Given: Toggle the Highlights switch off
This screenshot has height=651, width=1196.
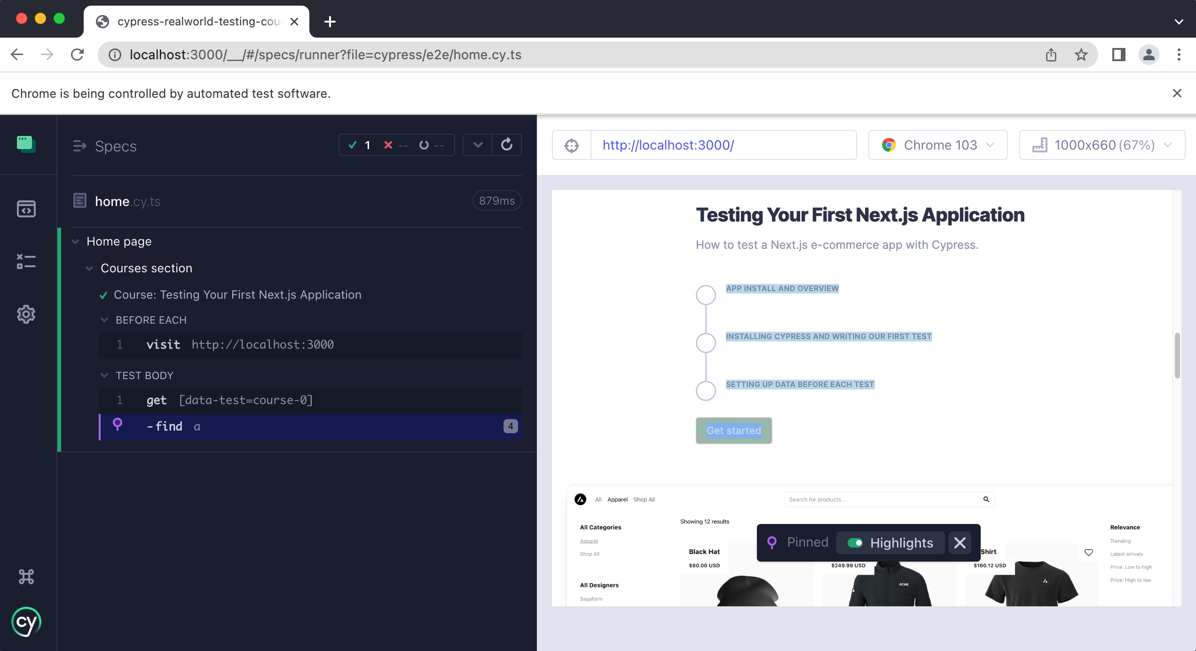Looking at the screenshot, I should click(x=855, y=543).
